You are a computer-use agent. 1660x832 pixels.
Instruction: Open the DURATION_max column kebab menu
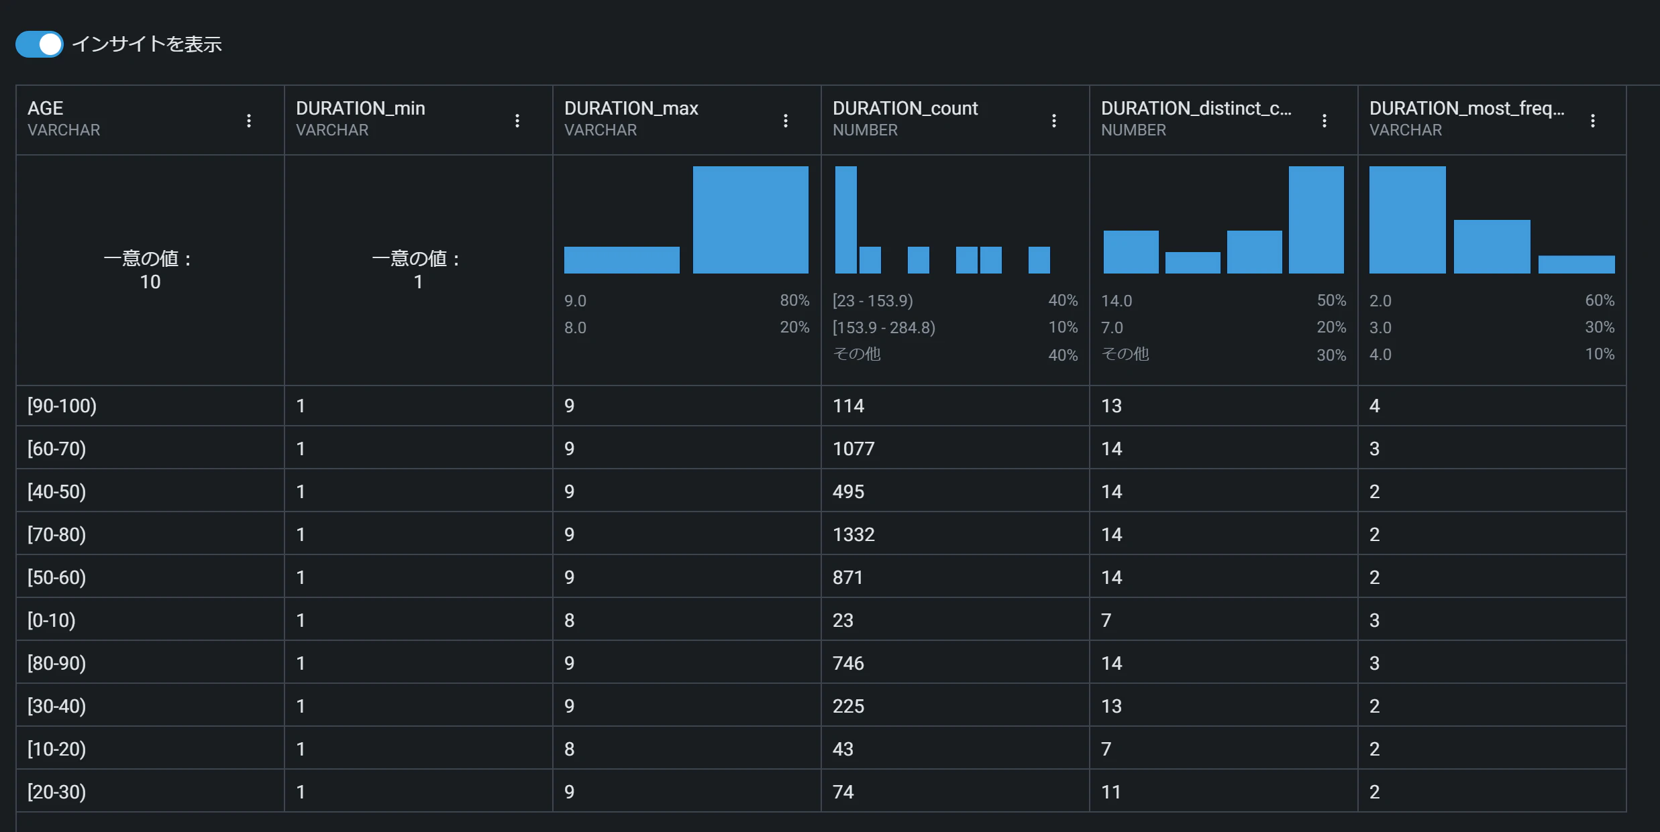pos(786,121)
